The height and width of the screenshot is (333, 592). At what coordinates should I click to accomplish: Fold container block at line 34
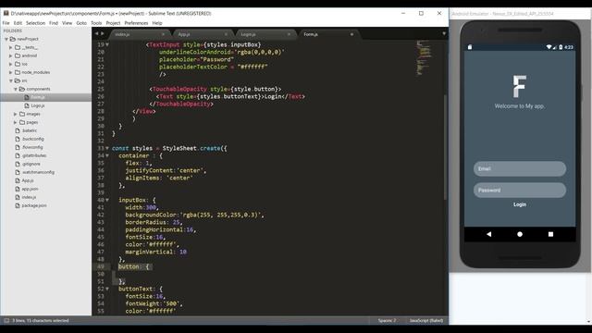pyautogui.click(x=107, y=155)
